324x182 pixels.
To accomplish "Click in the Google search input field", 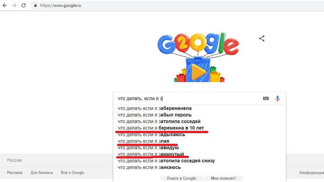I will [x=188, y=99].
